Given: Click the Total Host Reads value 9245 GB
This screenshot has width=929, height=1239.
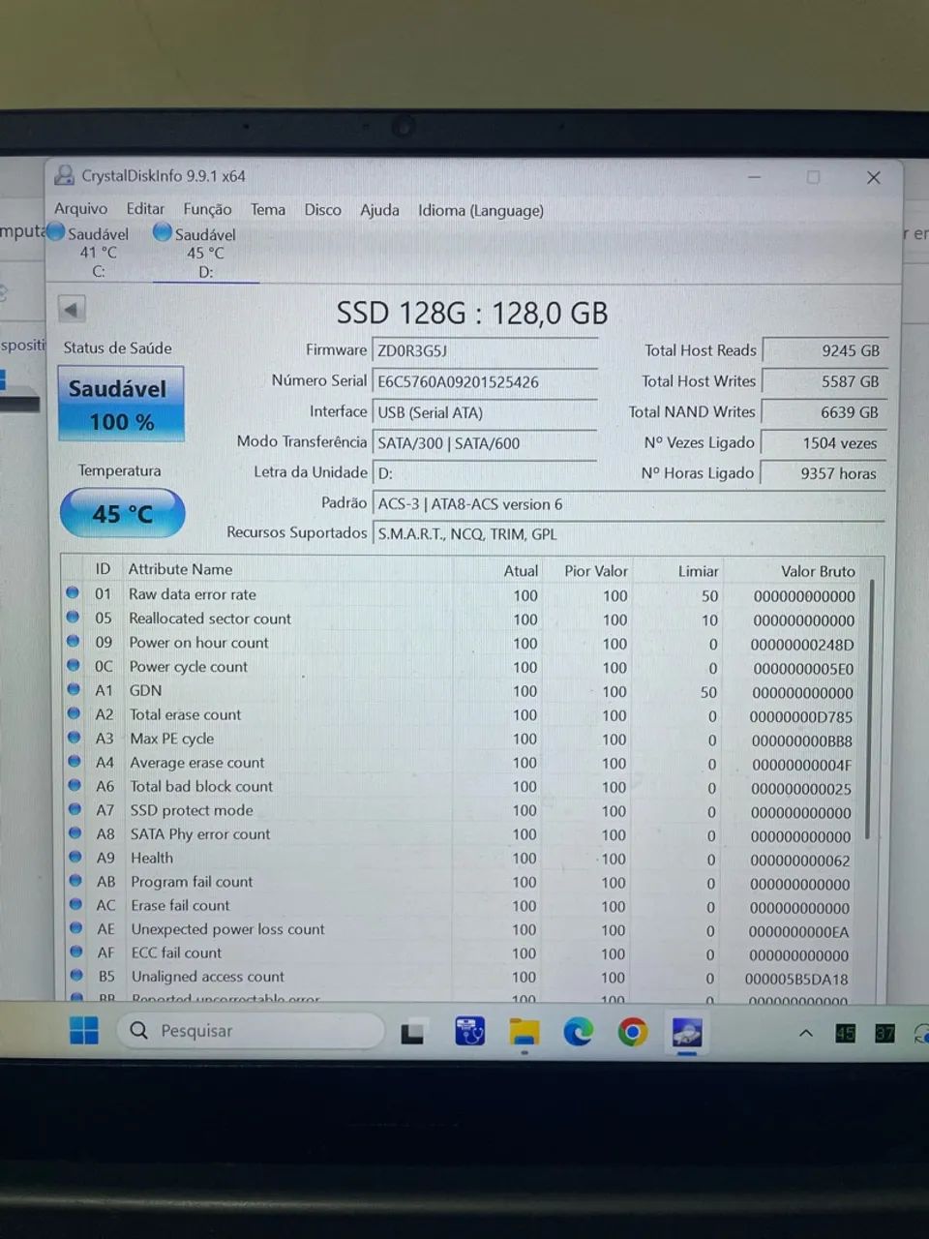Looking at the screenshot, I should (x=824, y=350).
